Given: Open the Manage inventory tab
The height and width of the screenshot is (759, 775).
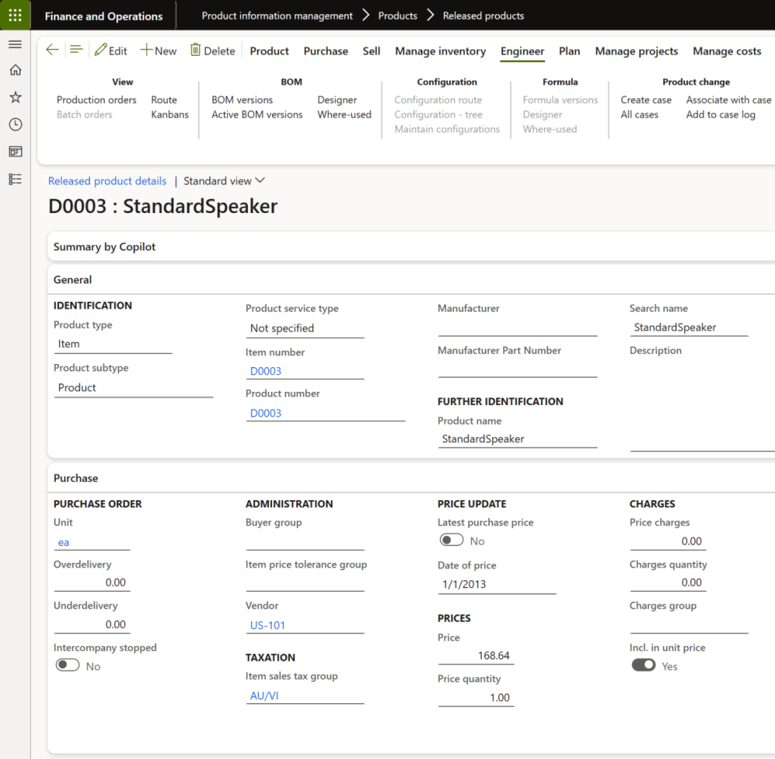Looking at the screenshot, I should tap(440, 51).
